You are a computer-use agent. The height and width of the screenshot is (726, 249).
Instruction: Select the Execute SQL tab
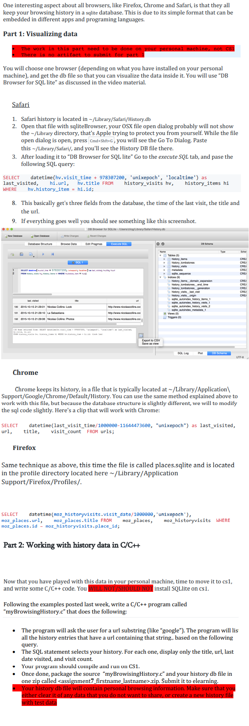pyautogui.click(x=119, y=244)
